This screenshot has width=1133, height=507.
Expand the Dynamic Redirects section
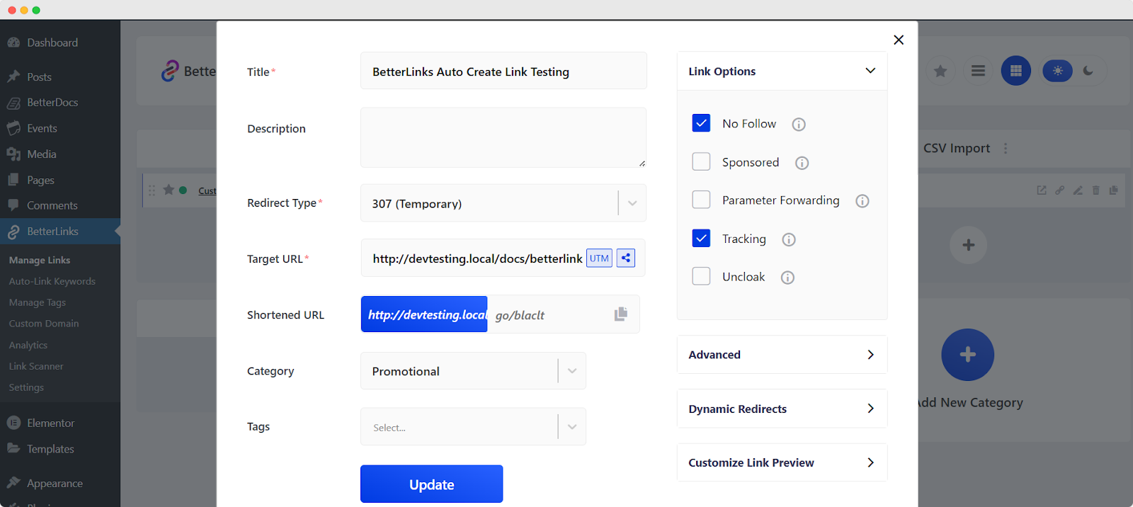click(x=782, y=409)
